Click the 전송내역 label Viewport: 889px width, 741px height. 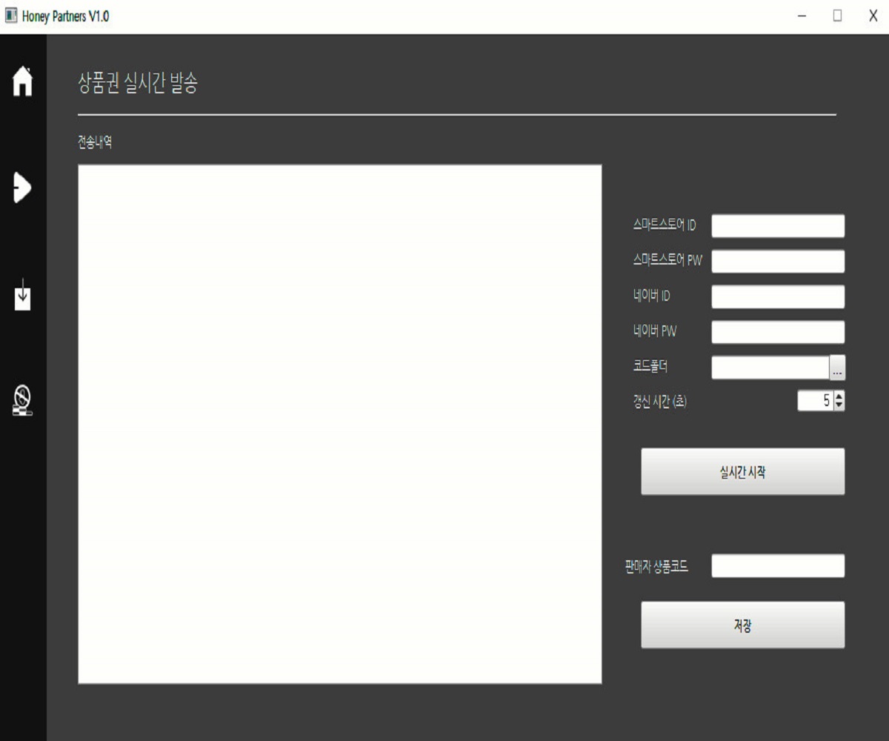95,143
